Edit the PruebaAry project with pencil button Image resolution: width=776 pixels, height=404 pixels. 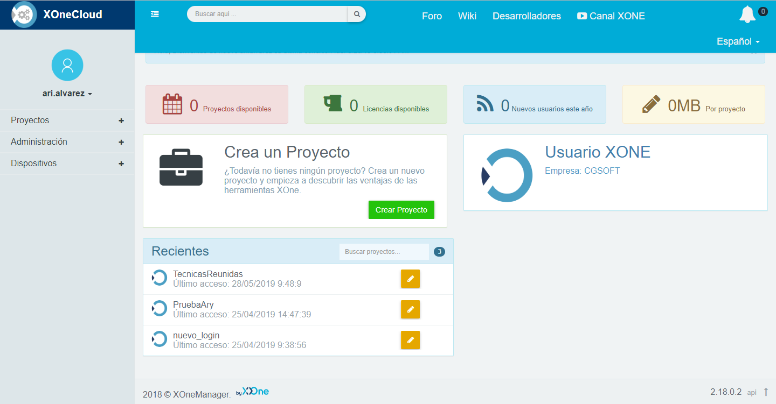[410, 309]
